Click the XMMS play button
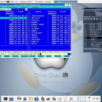The image size is (102, 102). click(x=89, y=19)
